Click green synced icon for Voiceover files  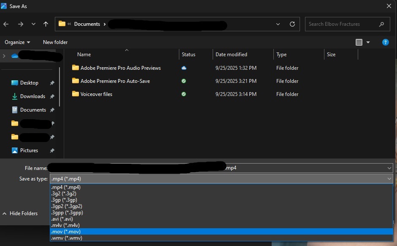pos(184,94)
